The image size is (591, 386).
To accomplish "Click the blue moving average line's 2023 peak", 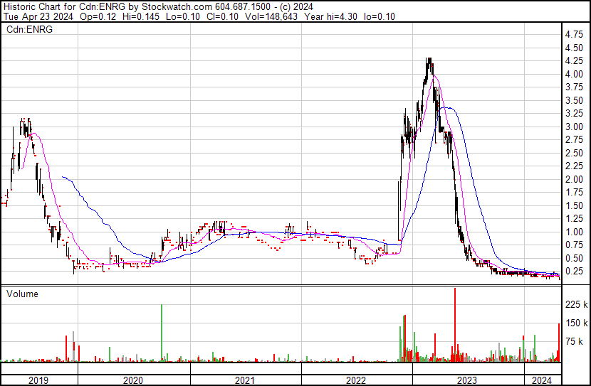I will pyautogui.click(x=447, y=107).
